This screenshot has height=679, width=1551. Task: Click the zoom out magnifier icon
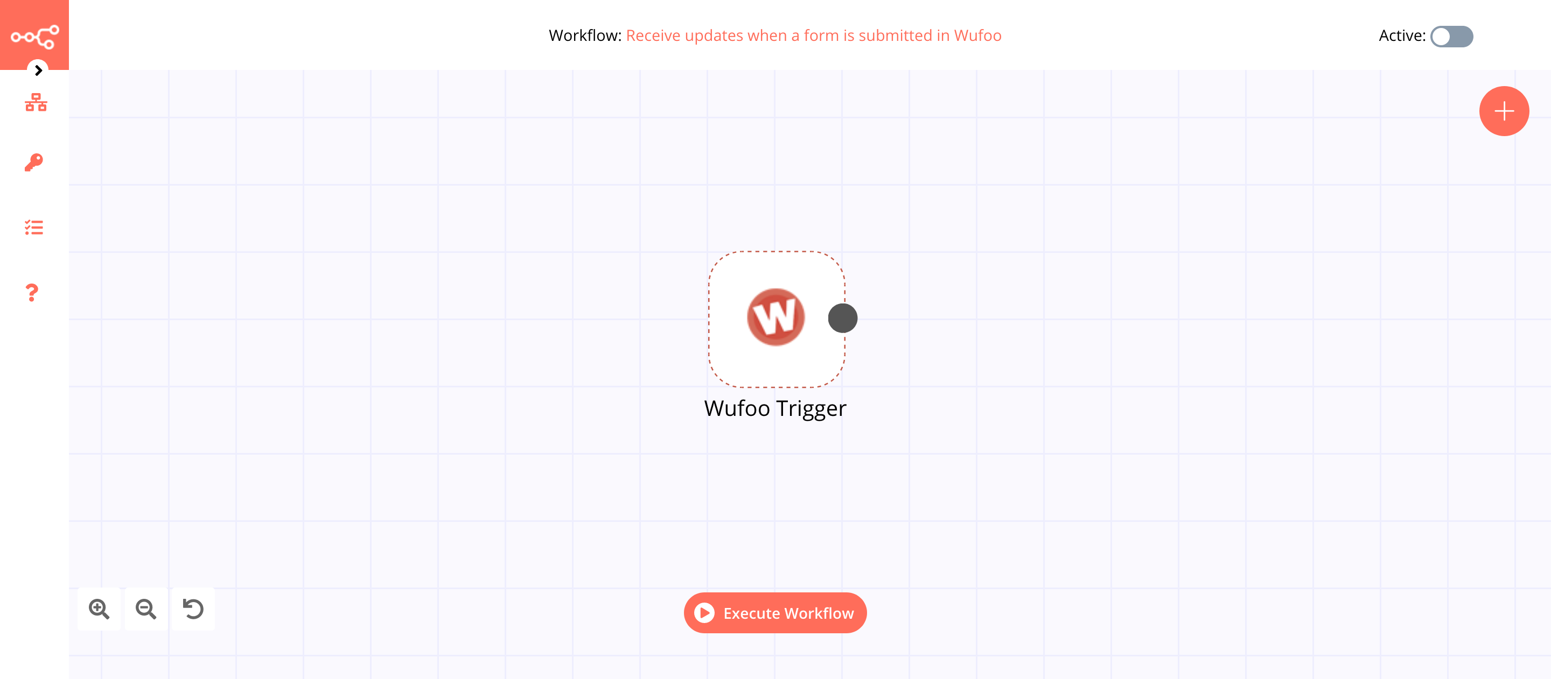[x=146, y=609]
